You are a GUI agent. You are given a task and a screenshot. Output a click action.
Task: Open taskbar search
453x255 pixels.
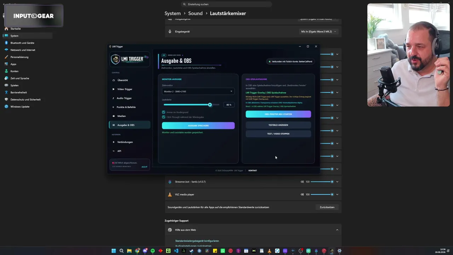[121, 251]
